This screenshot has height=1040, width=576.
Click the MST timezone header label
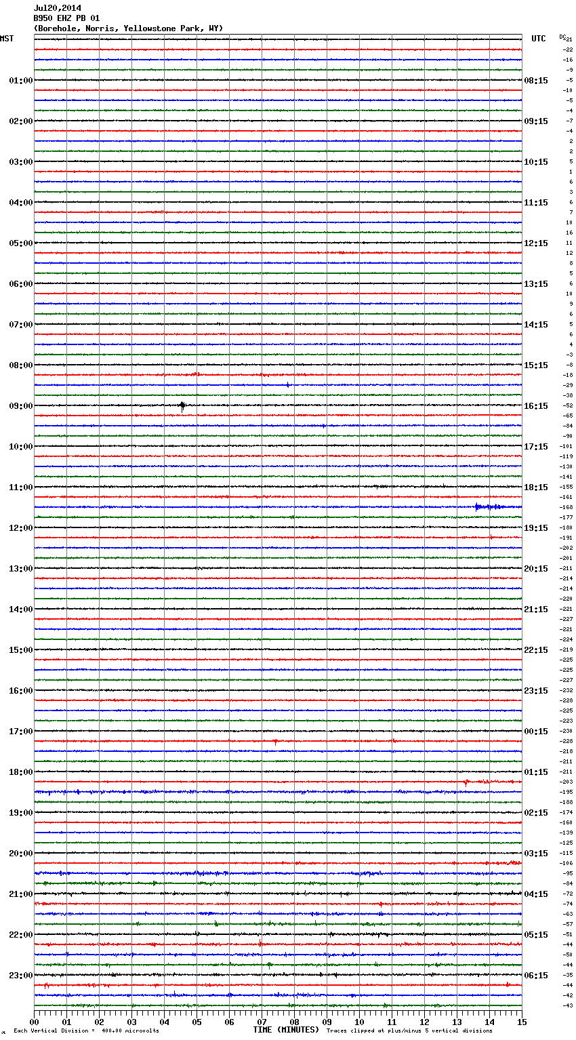7,39
